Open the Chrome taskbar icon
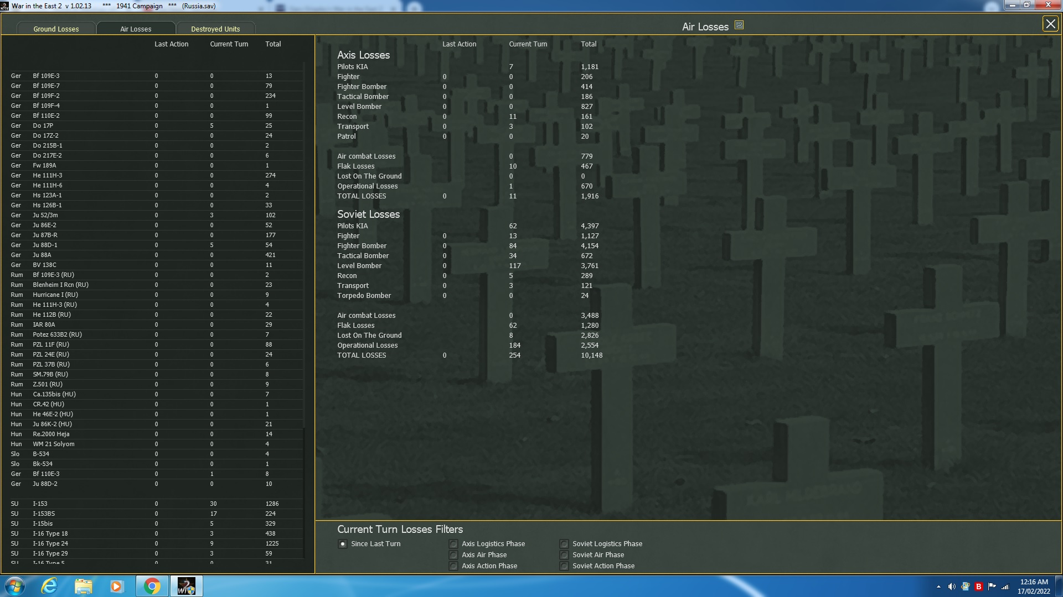This screenshot has height=597, width=1063. (x=152, y=586)
